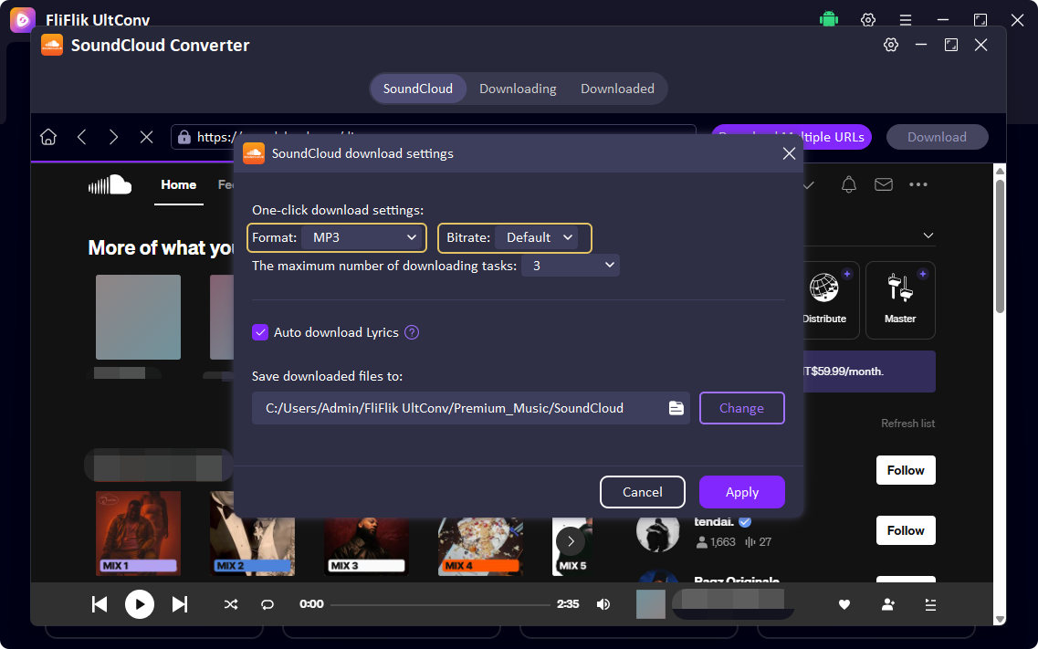Viewport: 1038px width, 649px height.
Task: Toggle shuffle in the player bar
Action: (230, 604)
